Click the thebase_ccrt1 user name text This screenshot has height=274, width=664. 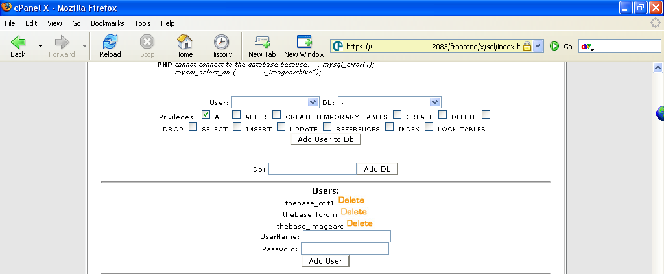pos(309,203)
